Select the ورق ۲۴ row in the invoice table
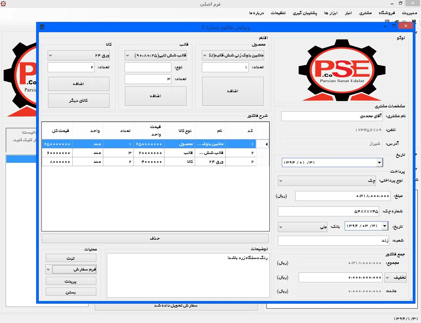The image size is (421, 323). pyautogui.click(x=155, y=162)
